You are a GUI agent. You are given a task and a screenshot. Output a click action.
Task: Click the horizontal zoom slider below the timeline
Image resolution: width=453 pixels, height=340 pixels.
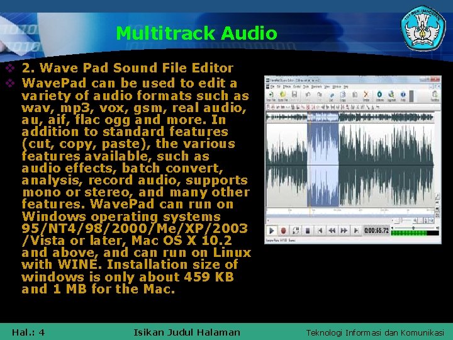pos(406,220)
